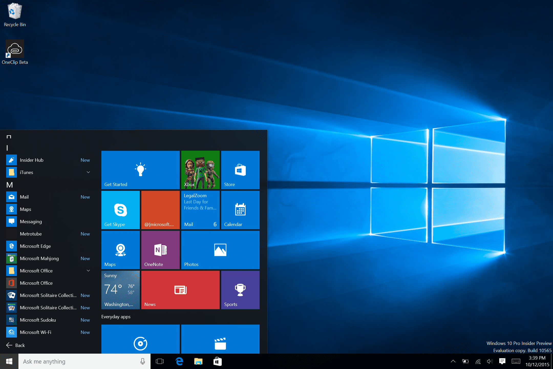Jump to letter I section header
The width and height of the screenshot is (553, 369).
click(7, 148)
